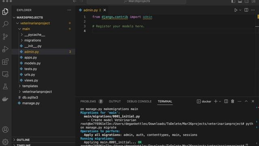The width and height of the screenshot is (259, 146).
Task: Open run options dropdown arrow
Action: (240, 10)
